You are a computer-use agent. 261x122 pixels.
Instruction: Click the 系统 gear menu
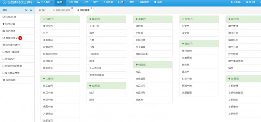coord(158,2)
